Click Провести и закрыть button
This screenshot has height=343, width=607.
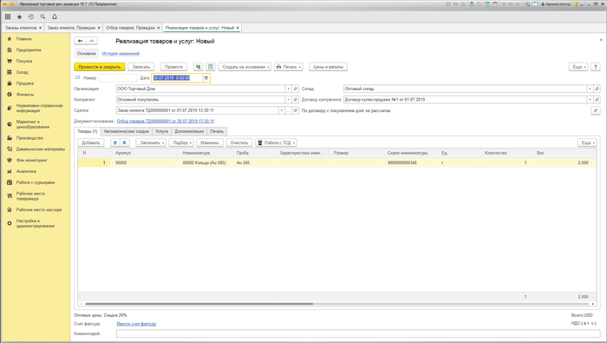pyautogui.click(x=100, y=67)
